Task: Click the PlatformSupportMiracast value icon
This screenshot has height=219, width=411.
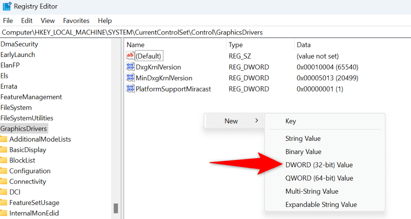Action: point(130,89)
